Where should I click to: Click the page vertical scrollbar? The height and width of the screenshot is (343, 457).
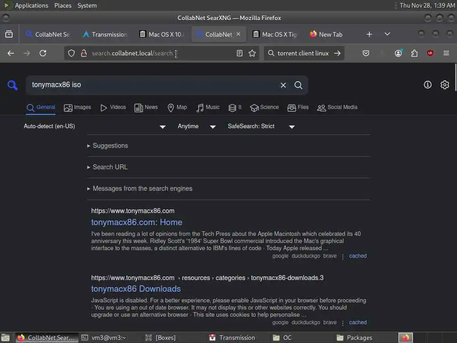tap(455, 78)
